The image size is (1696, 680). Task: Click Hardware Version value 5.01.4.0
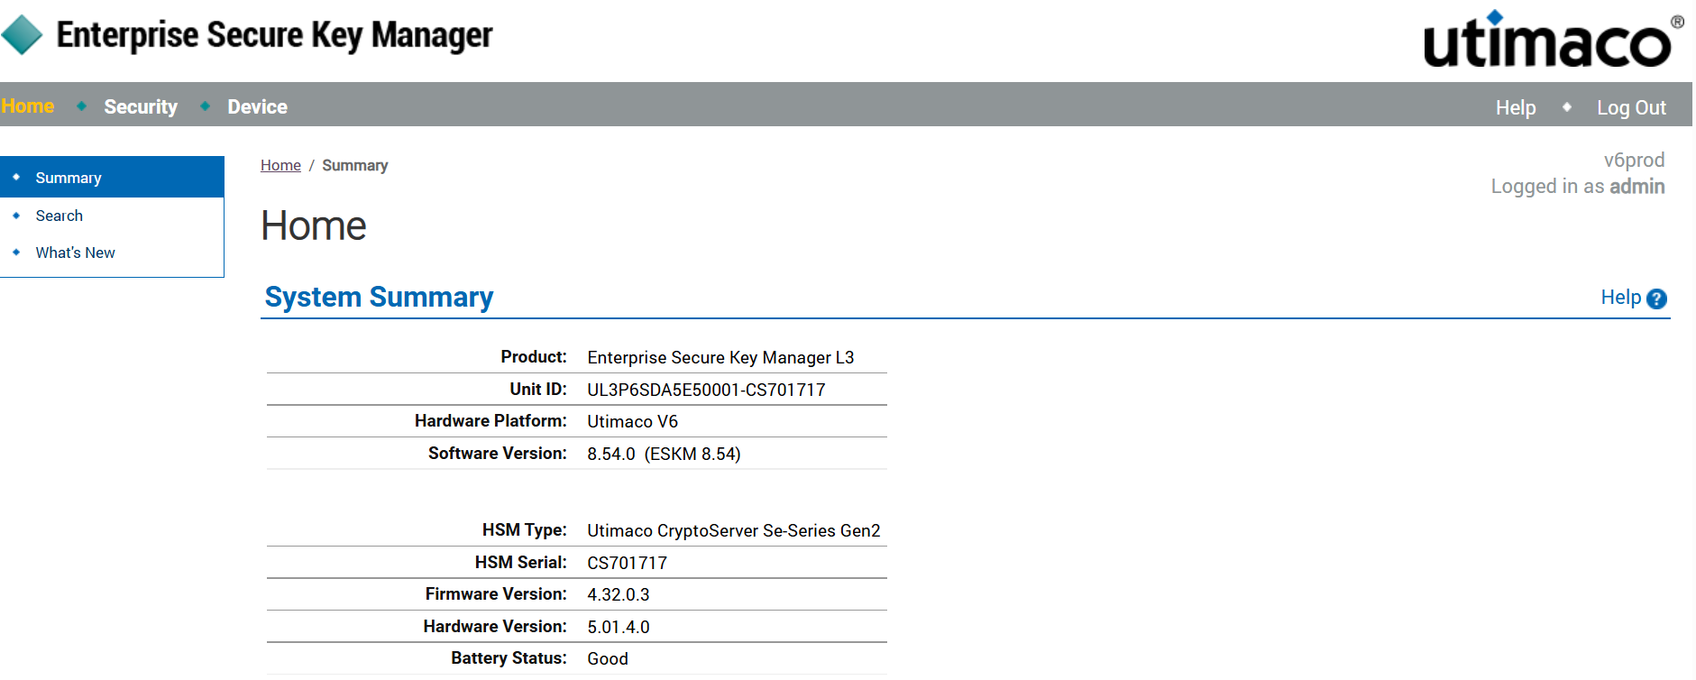point(619,627)
